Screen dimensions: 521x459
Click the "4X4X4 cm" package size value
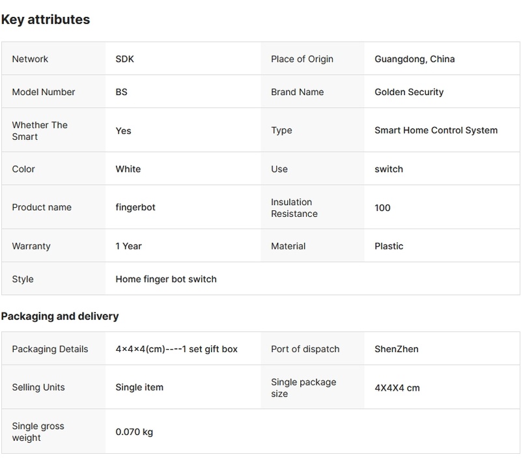[397, 387]
